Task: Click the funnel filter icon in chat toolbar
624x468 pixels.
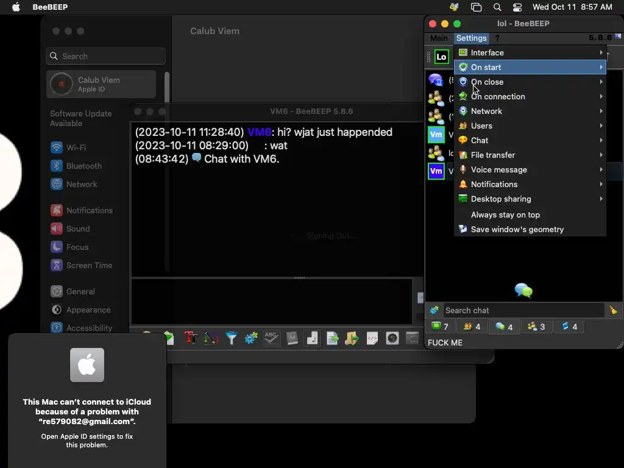Action: click(x=231, y=338)
